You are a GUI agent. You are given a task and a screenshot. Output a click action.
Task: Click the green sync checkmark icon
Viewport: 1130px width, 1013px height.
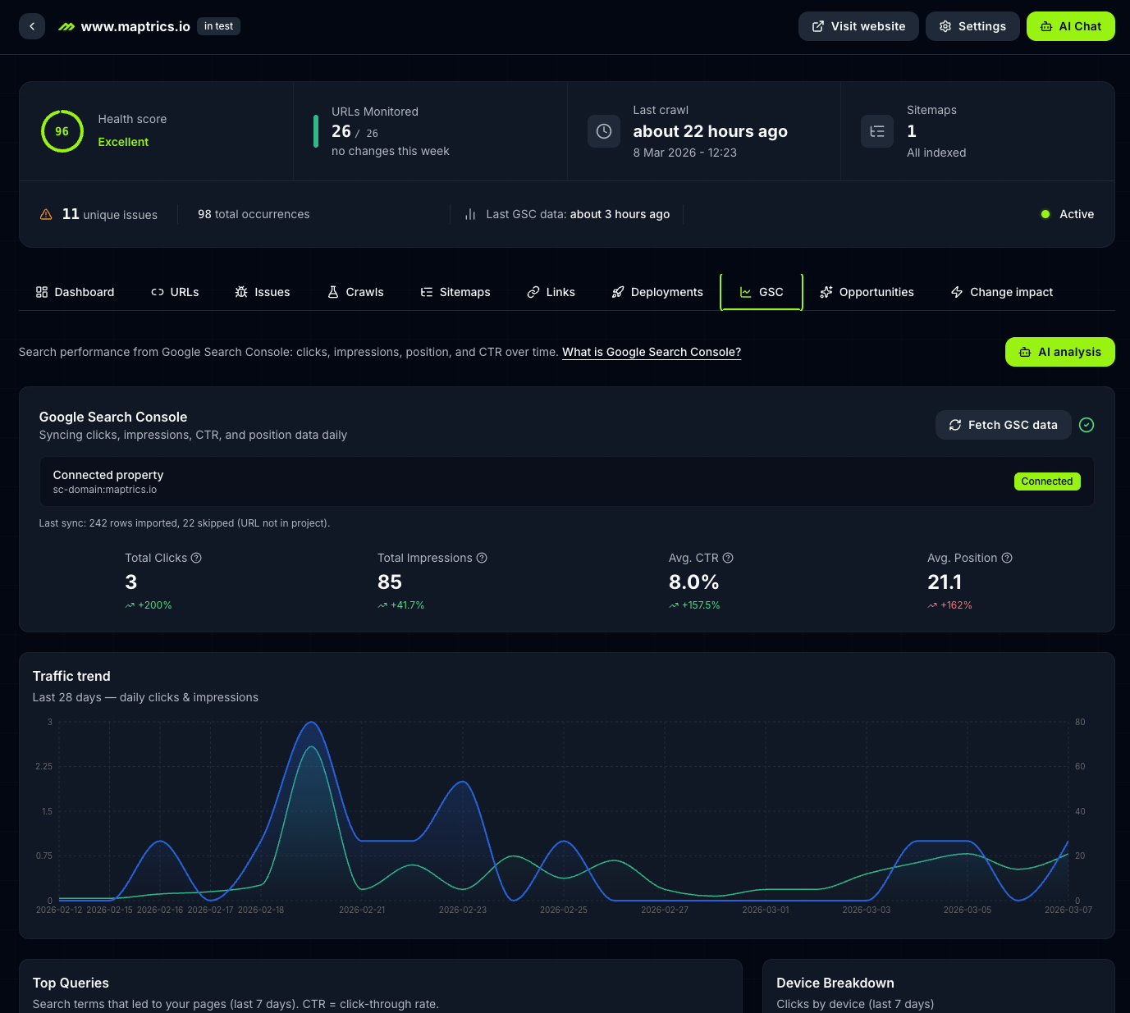tap(1087, 425)
